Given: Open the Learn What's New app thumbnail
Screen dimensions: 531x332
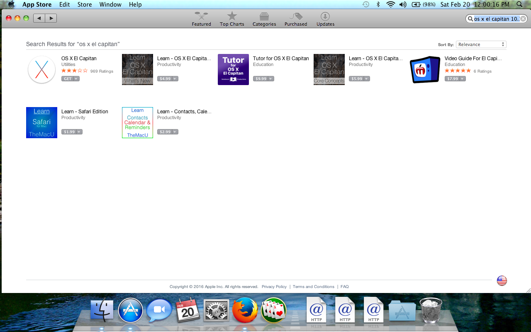Looking at the screenshot, I should click(137, 69).
